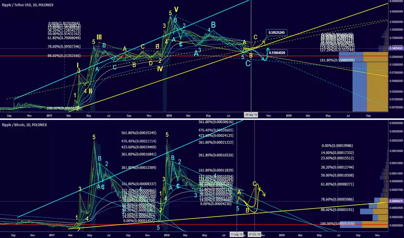Click the yellow wave IV label

tap(160, 69)
